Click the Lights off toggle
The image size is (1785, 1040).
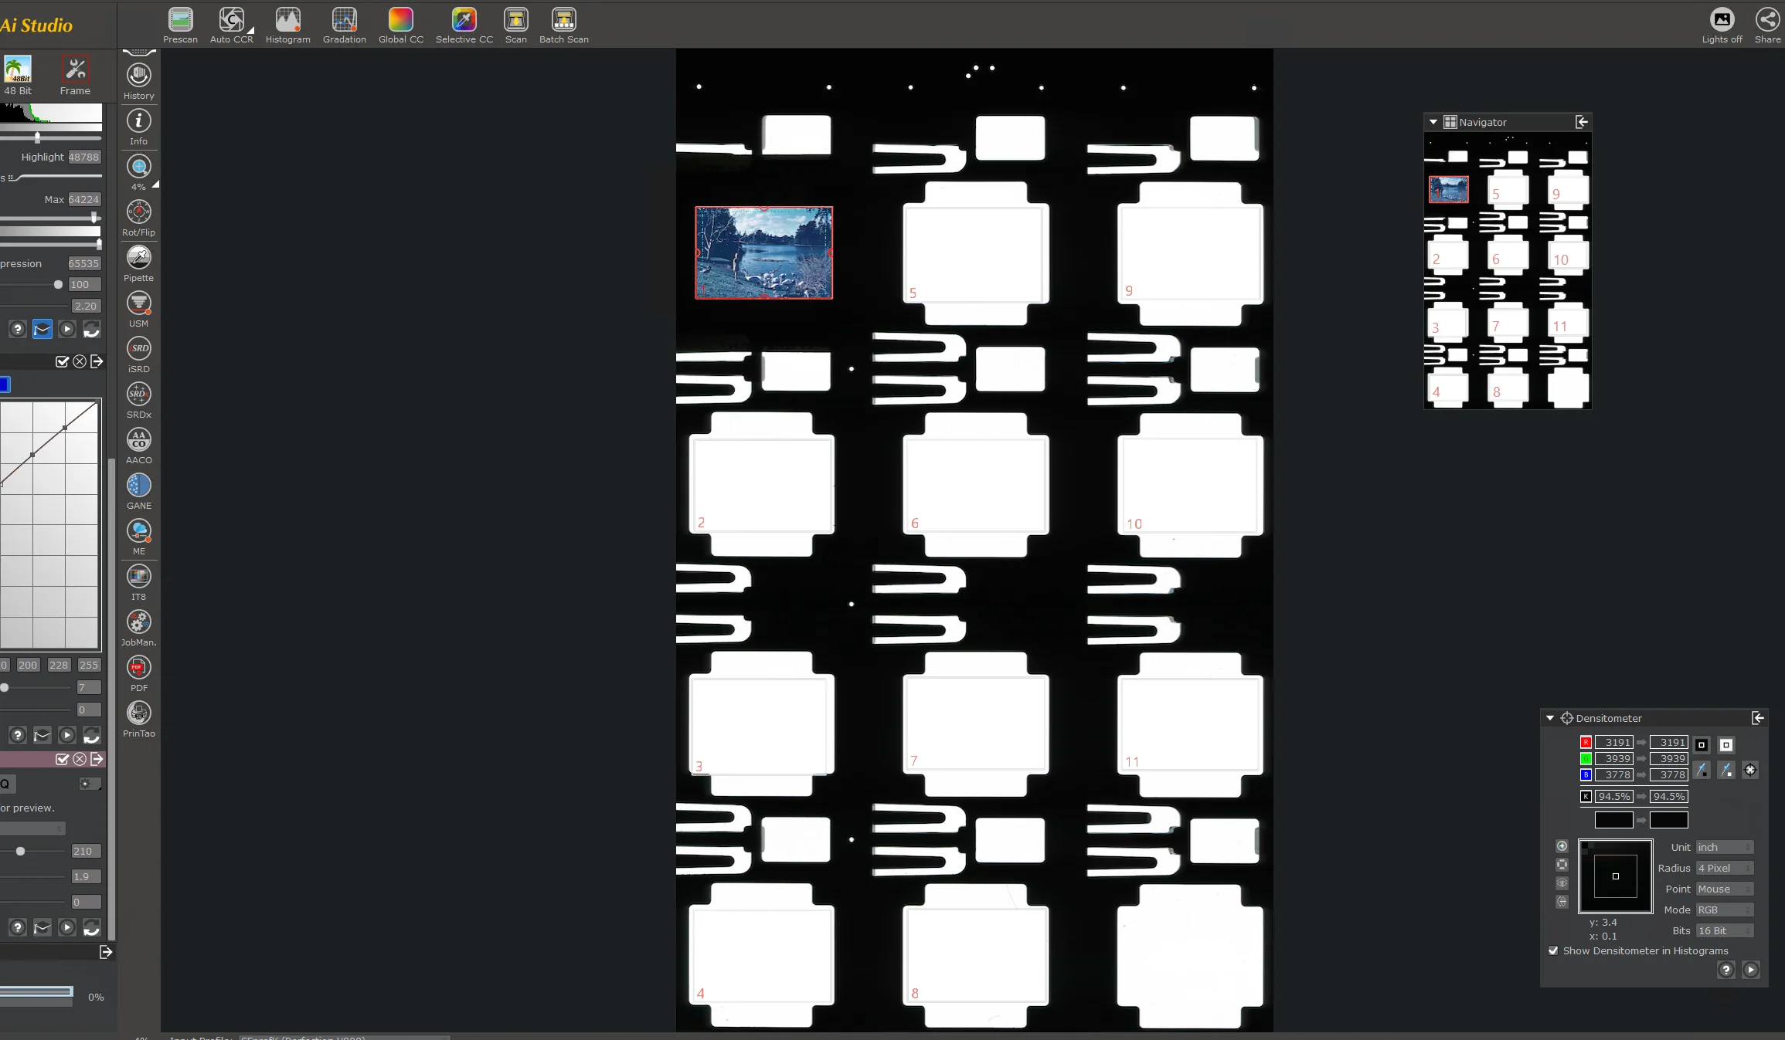[1722, 20]
